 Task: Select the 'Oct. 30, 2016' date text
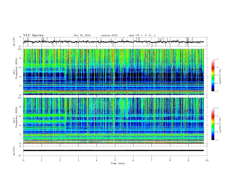click(82, 35)
